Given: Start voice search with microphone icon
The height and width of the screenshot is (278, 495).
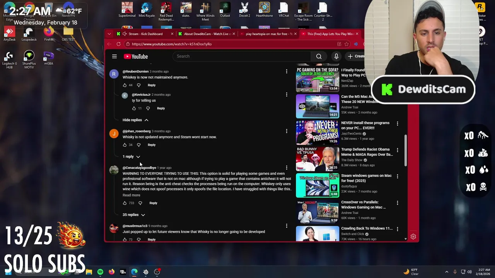Looking at the screenshot, I should pos(336,56).
